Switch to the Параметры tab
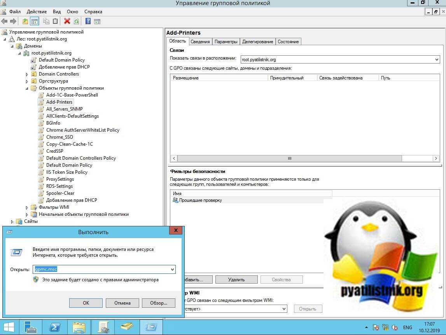 pyautogui.click(x=226, y=42)
